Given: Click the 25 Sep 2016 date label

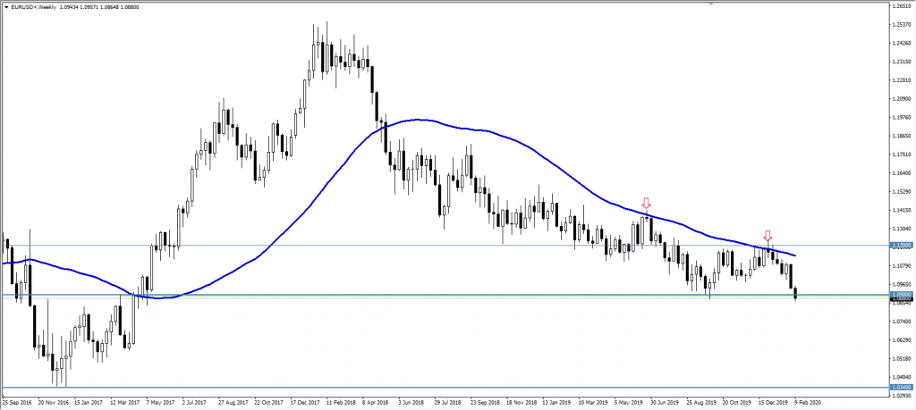Looking at the screenshot, I should 16,403.
